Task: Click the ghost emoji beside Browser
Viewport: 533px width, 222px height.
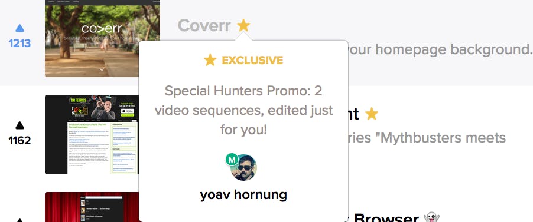Action: coord(432,217)
